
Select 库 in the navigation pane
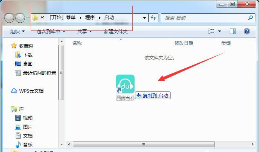click(x=22, y=109)
